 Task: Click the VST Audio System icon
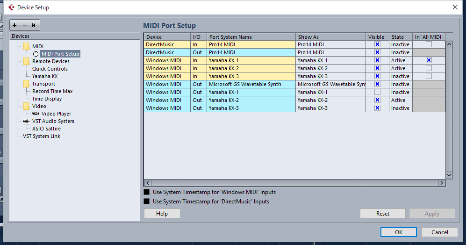(x=26, y=121)
